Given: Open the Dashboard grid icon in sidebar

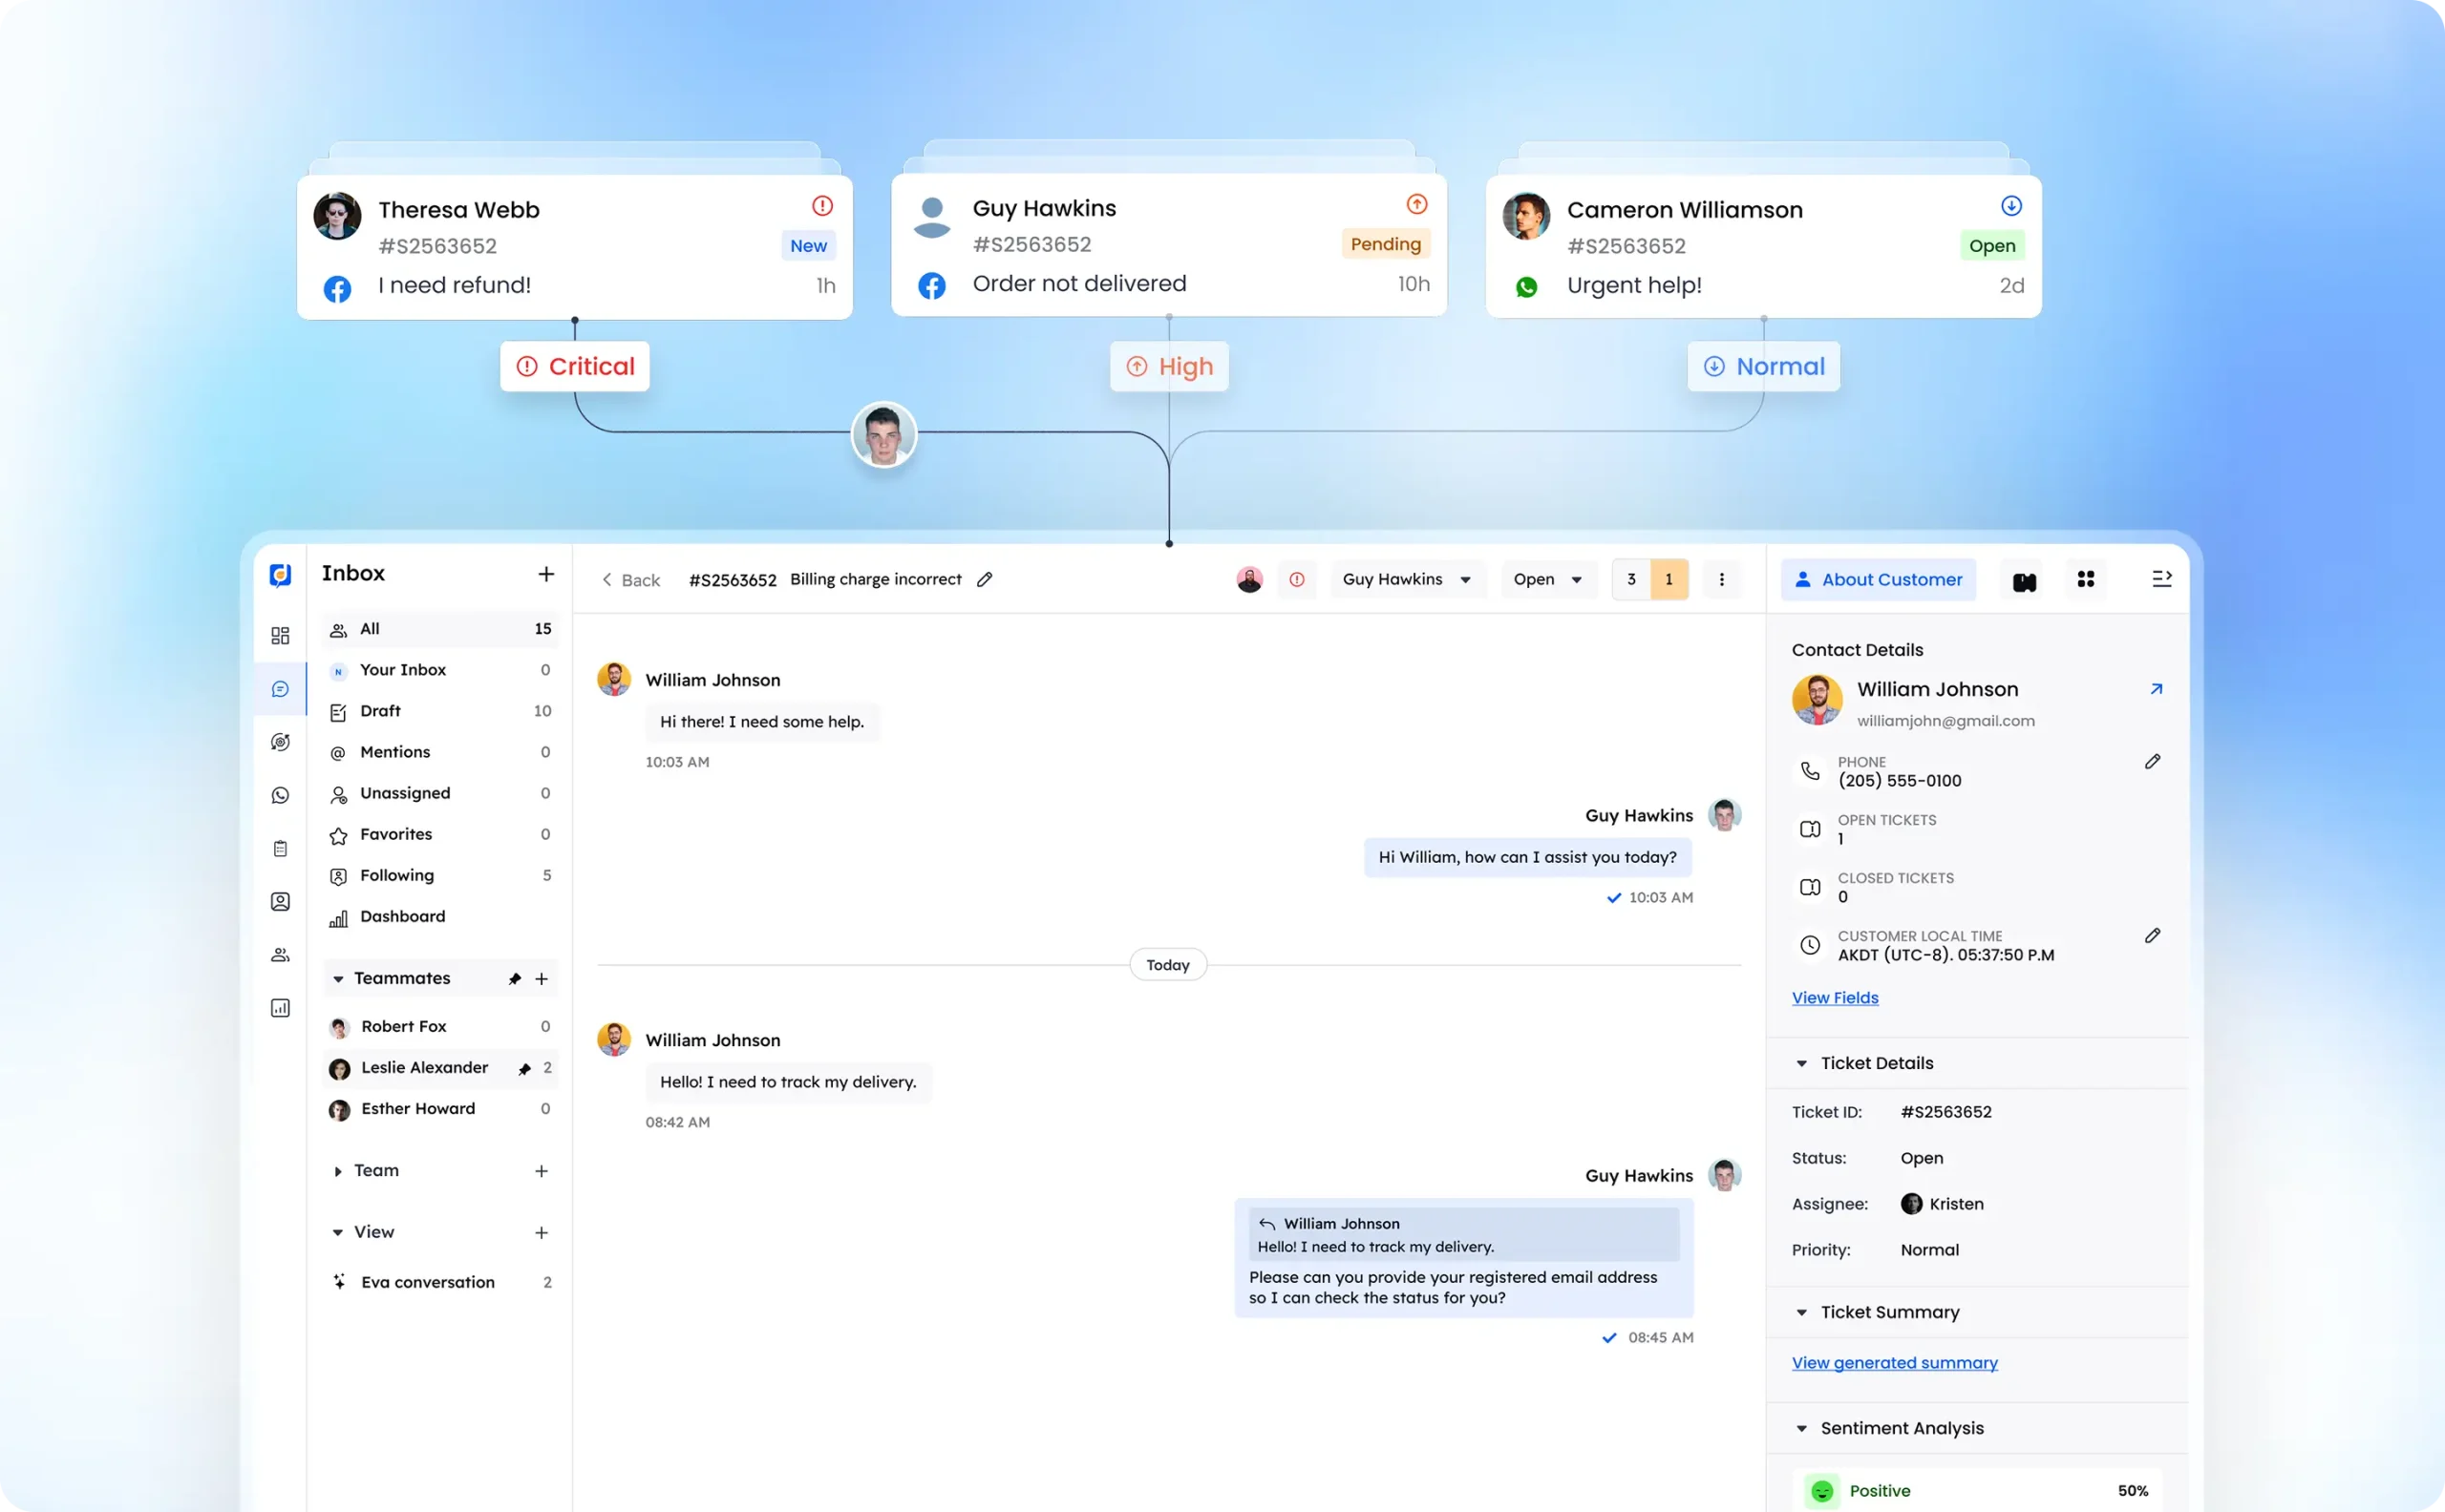Looking at the screenshot, I should (280, 636).
